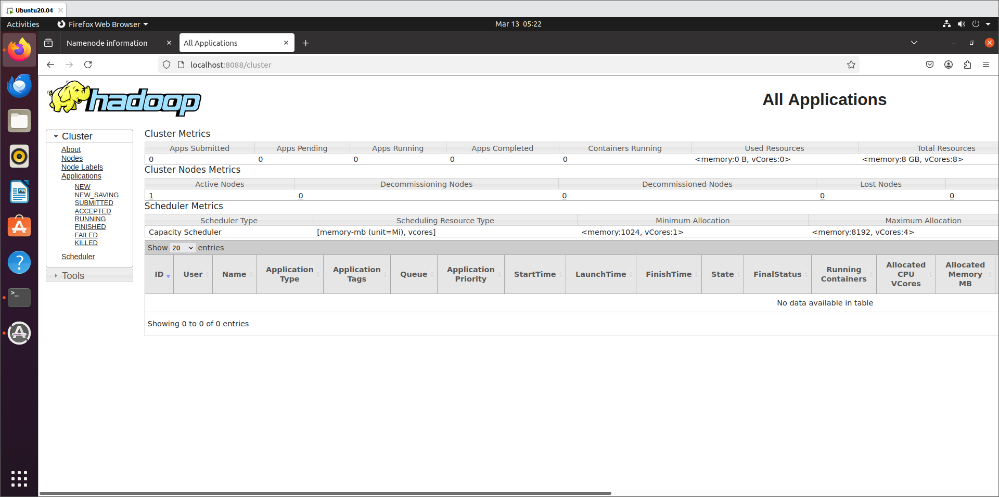Filter applications by RUNNING state
This screenshot has height=497, width=999.
coord(90,219)
